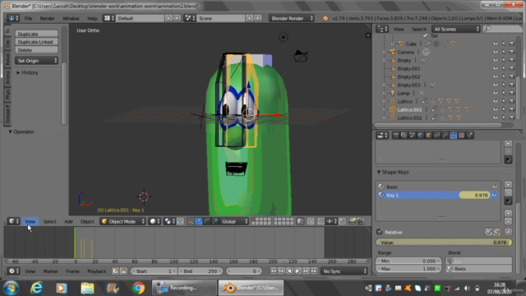526x296 pixels.
Task: Open the Modifiers properties tab (wrench icon)
Action: [445, 135]
